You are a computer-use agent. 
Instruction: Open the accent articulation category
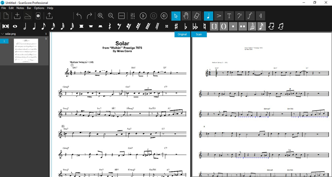point(219,16)
